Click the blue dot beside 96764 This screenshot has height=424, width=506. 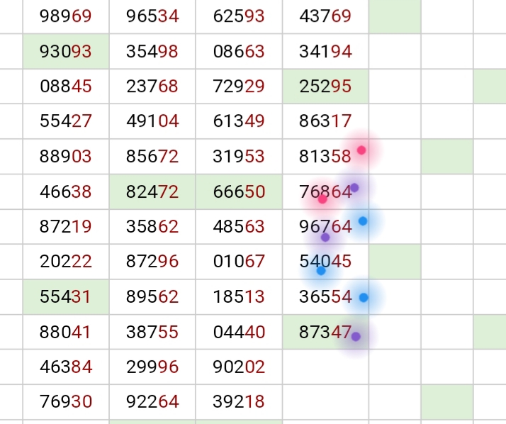click(x=363, y=221)
